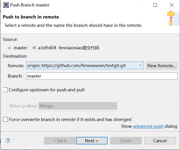Click the Cancel button
The height and width of the screenshot is (150, 180).
point(160,141)
